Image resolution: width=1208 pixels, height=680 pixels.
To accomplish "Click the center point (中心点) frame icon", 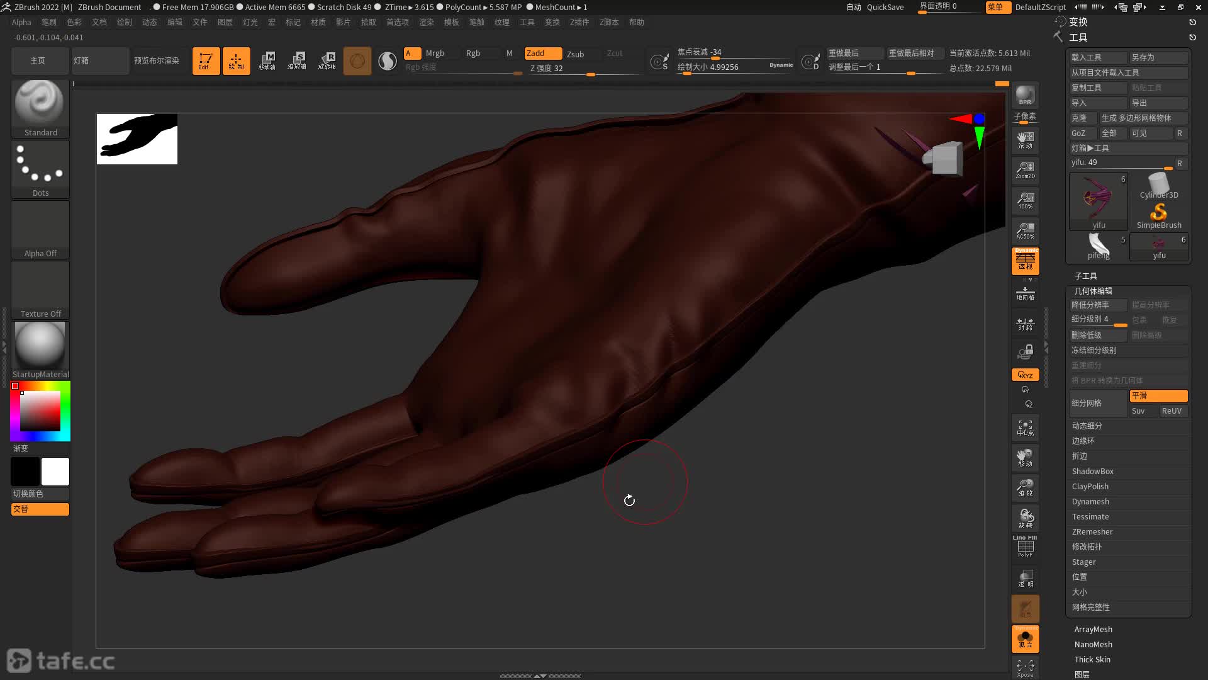I will coord(1025,428).
